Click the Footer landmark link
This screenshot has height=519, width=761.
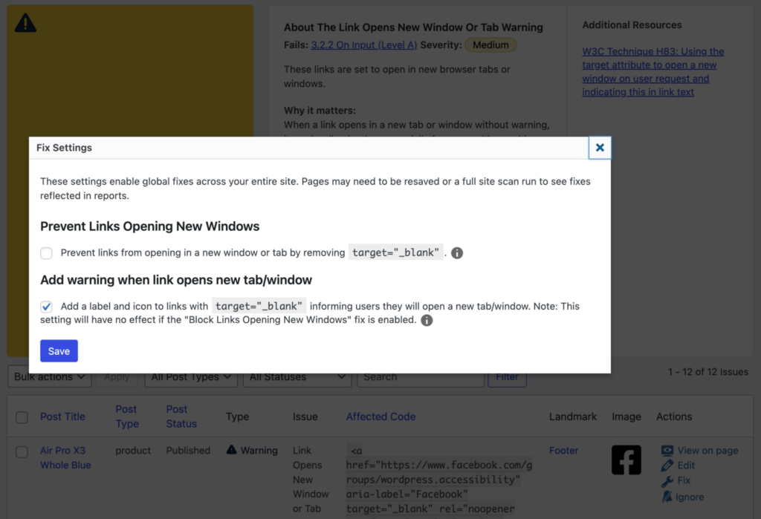coord(563,450)
